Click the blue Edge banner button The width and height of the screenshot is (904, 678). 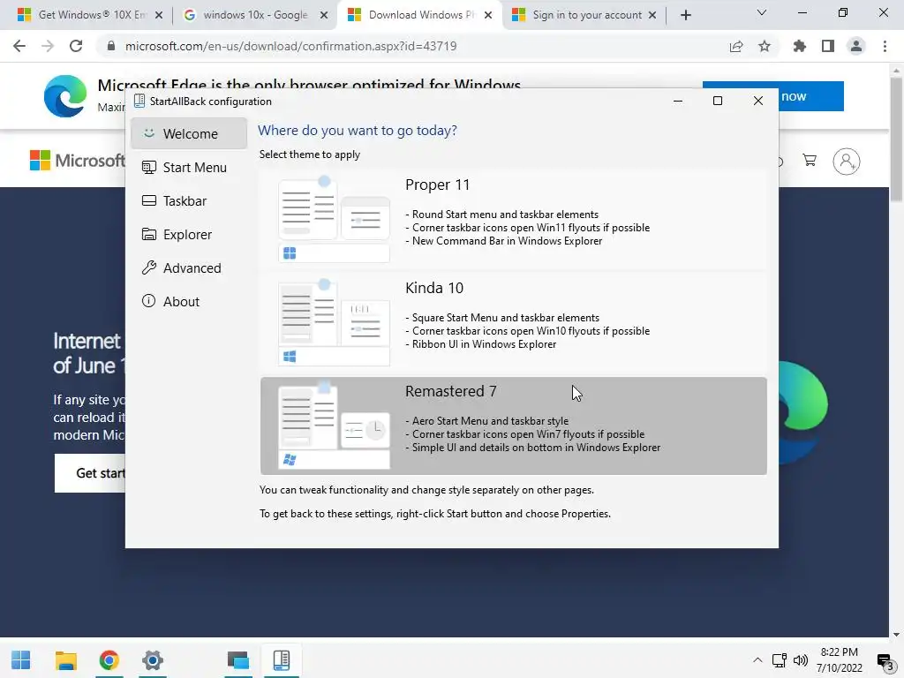click(811, 96)
